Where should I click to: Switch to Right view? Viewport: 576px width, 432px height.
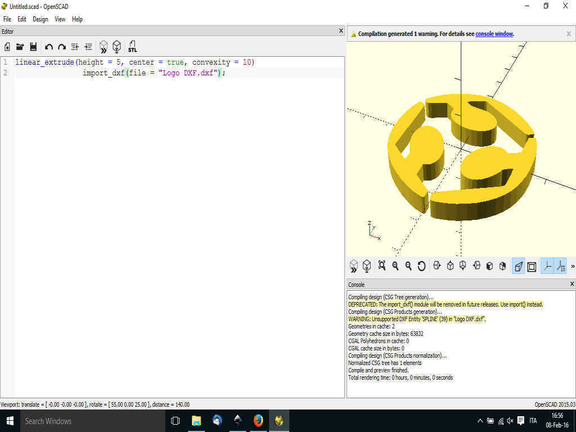click(436, 265)
